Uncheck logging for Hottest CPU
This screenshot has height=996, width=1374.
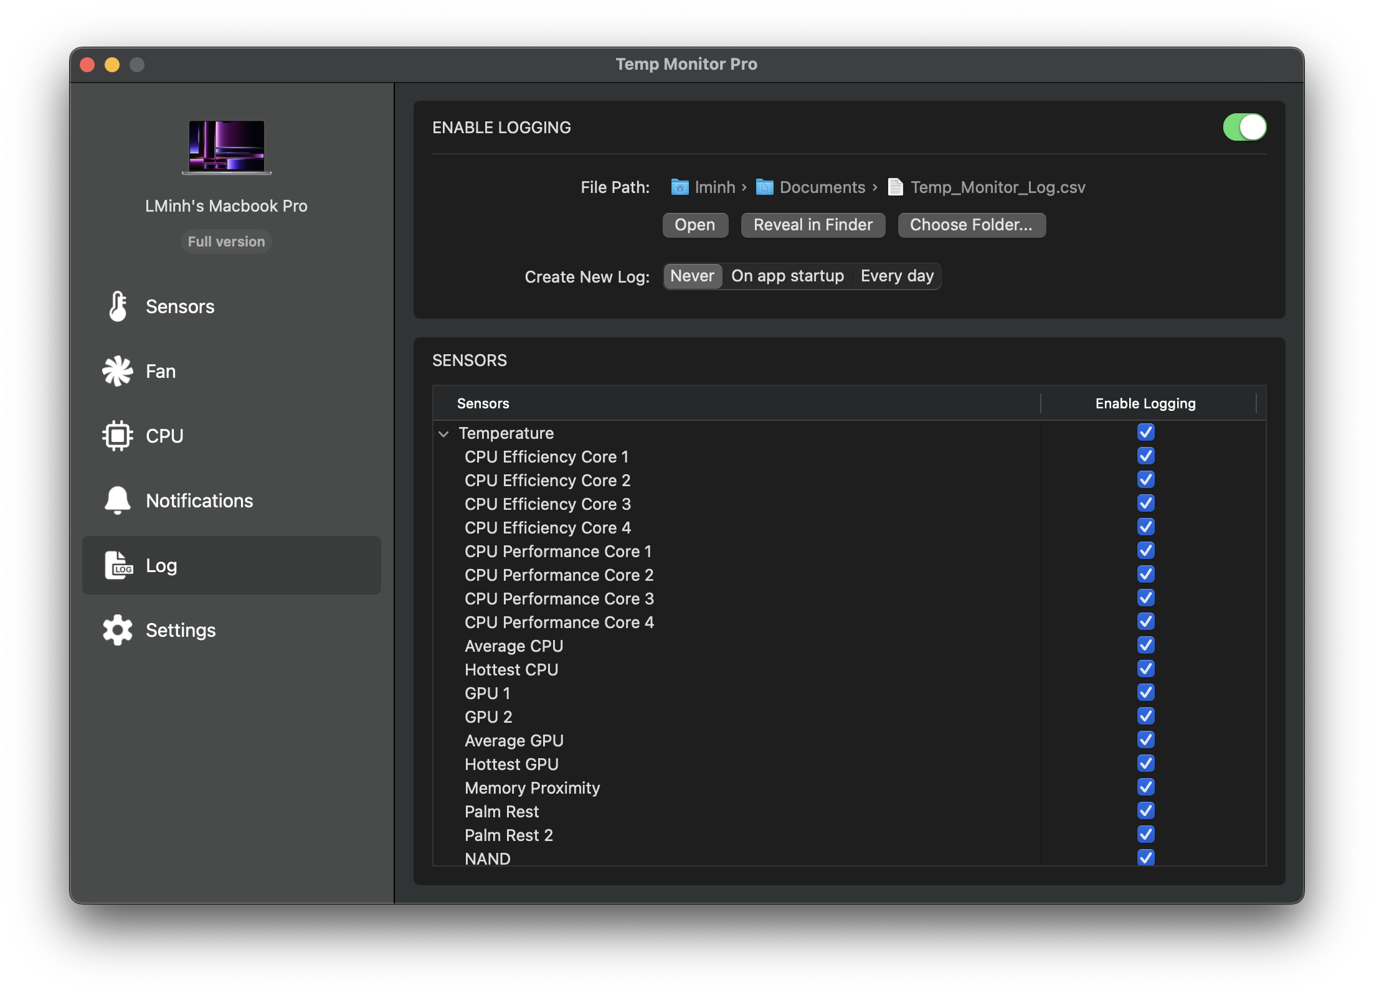coord(1145,669)
